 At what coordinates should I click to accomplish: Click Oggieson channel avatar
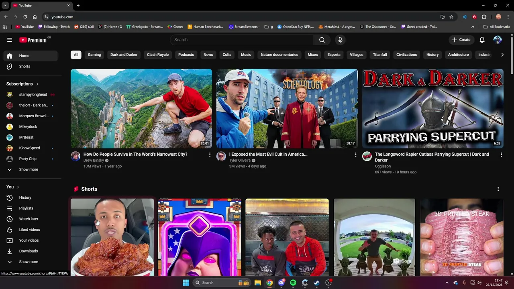click(x=367, y=157)
